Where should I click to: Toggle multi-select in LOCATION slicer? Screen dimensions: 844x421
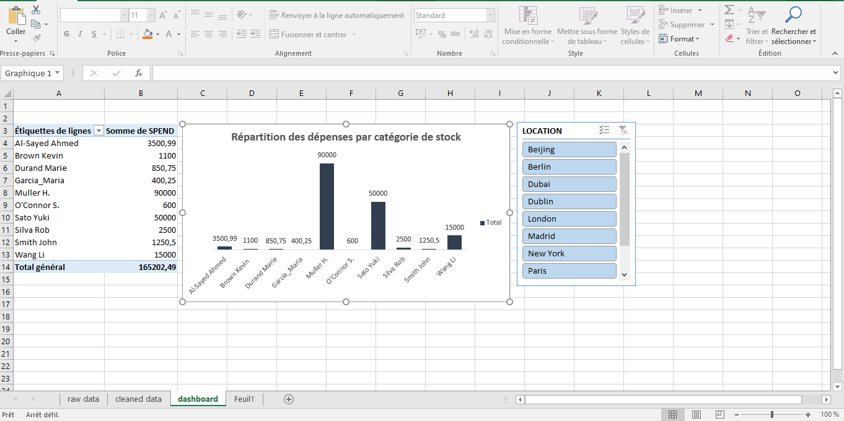(604, 131)
